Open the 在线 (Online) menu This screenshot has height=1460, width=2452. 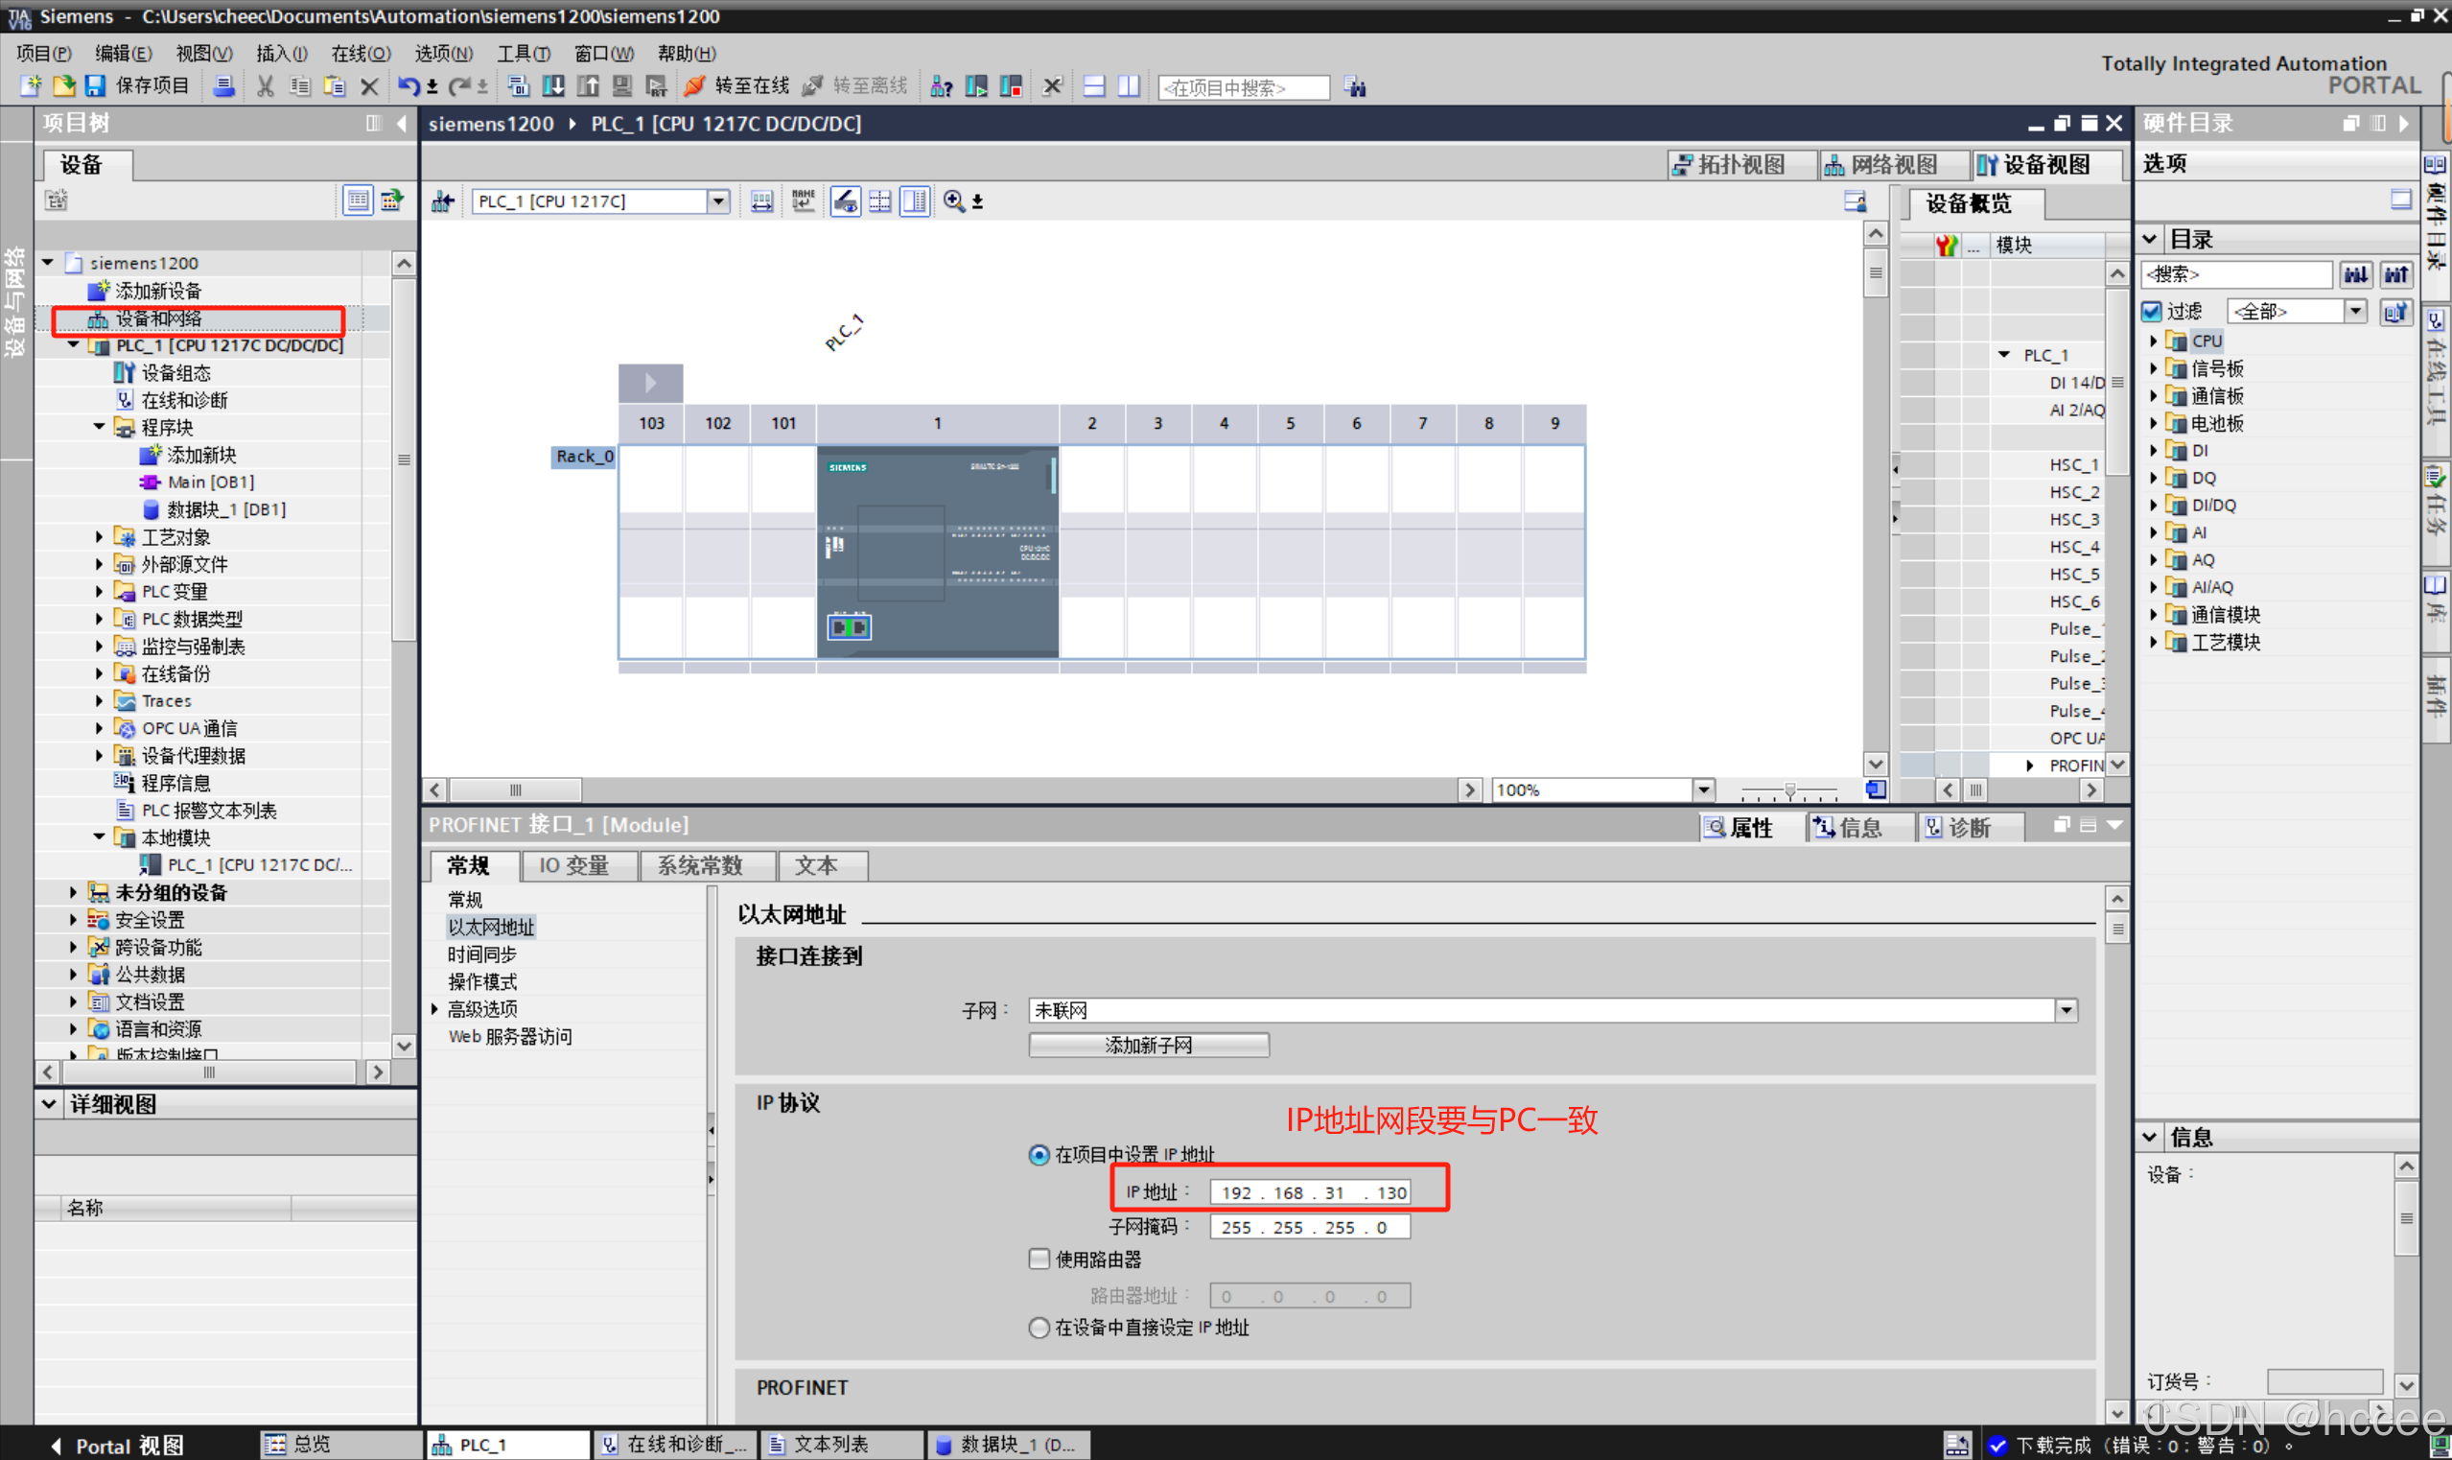coord(360,53)
